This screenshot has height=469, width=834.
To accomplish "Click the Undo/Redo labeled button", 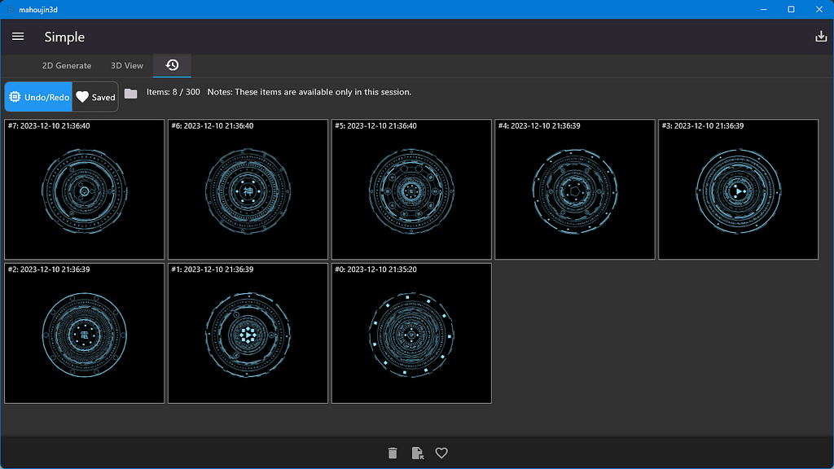I will [37, 96].
